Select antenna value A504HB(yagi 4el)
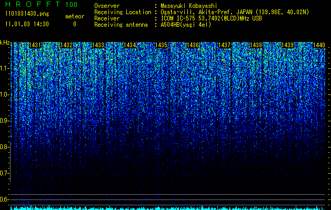Screen dimensions: 331x210 click(x=186, y=25)
